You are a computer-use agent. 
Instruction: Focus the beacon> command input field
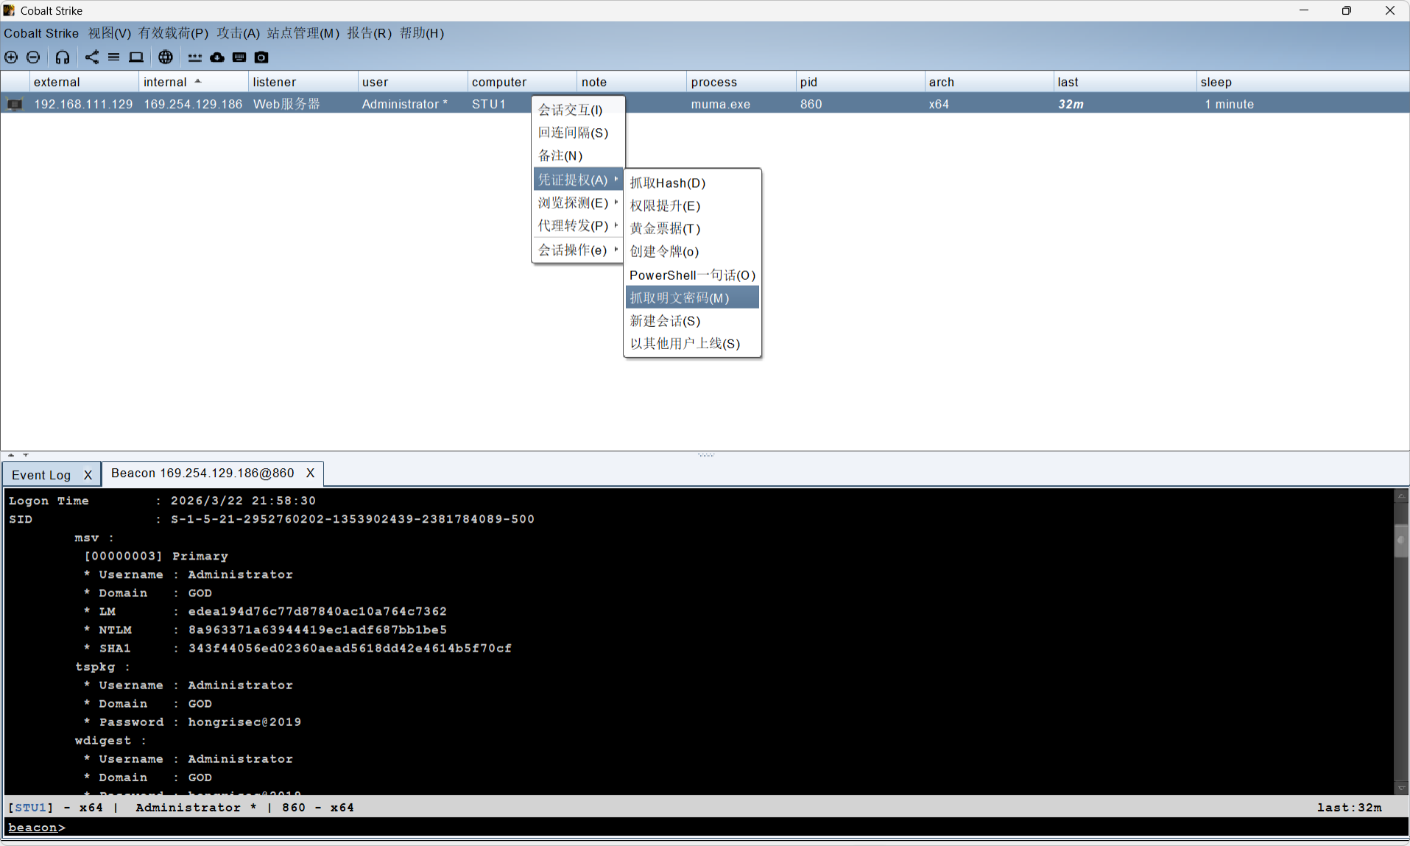[x=736, y=827]
